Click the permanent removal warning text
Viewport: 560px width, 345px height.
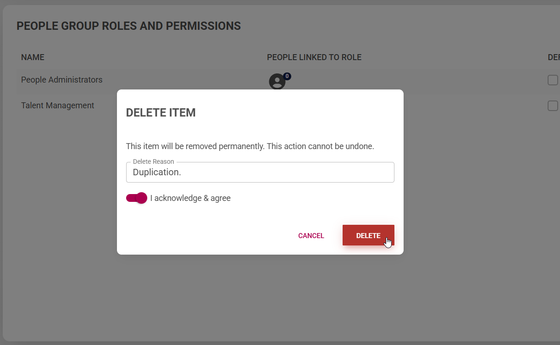[251, 146]
